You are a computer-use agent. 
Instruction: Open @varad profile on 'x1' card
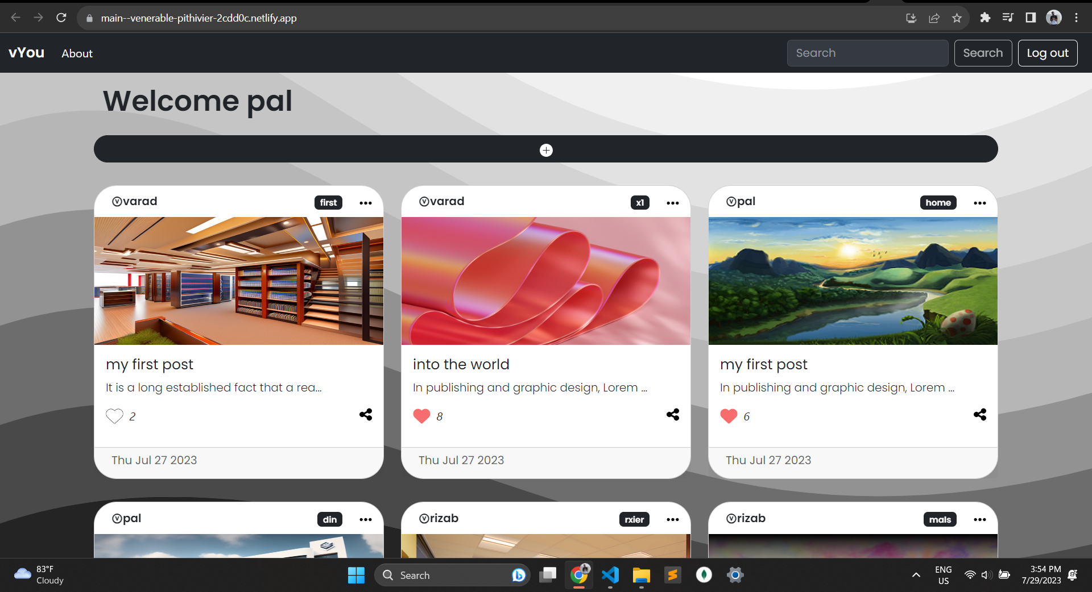tap(441, 201)
